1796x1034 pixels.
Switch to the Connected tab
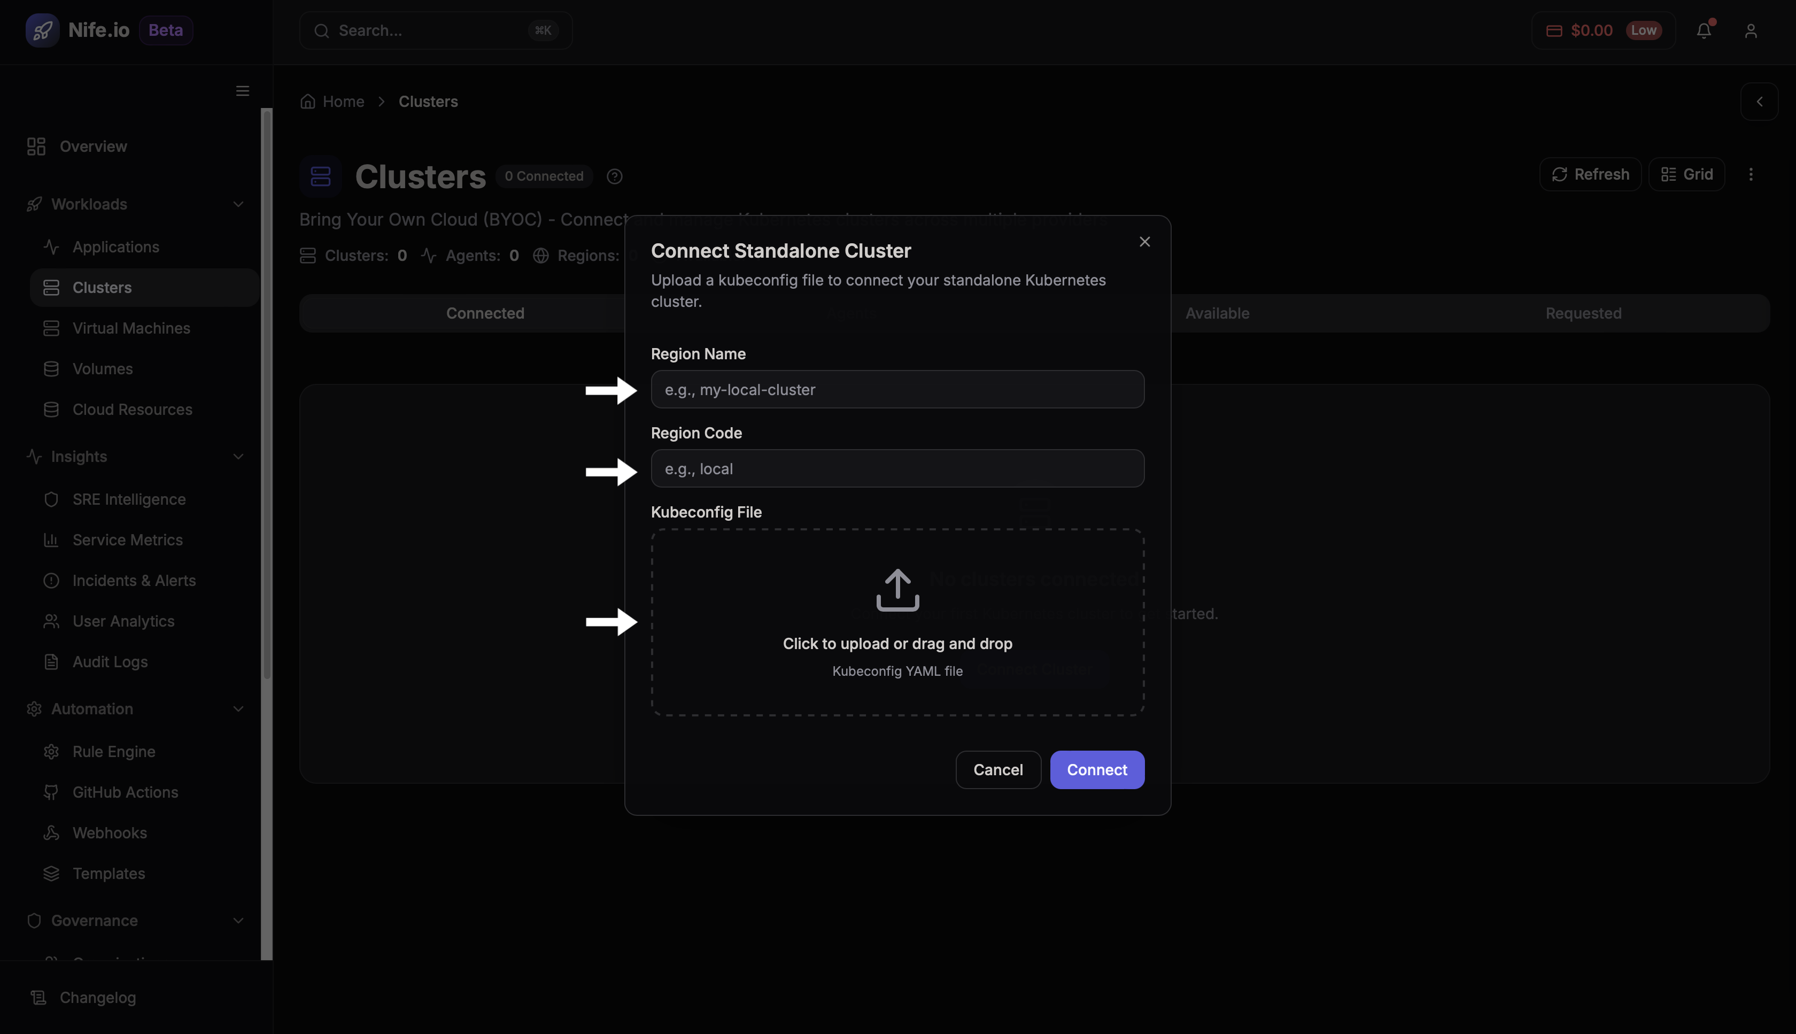(485, 312)
